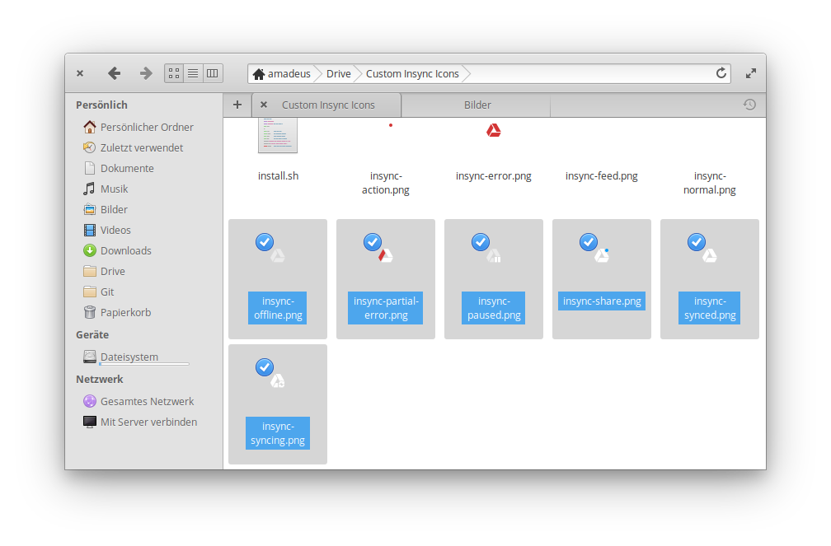Go forward with the right arrow button
The height and width of the screenshot is (546, 831).
tap(146, 73)
